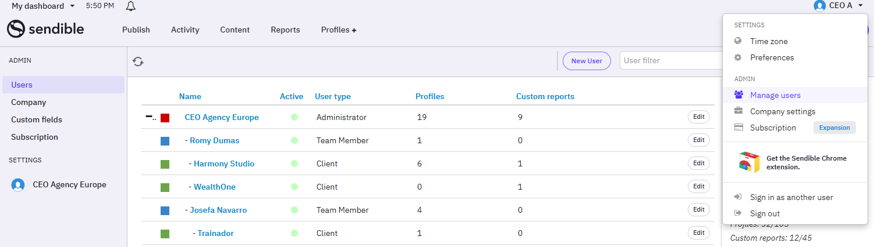Image resolution: width=874 pixels, height=247 pixels.
Task: Click the green swatch beside WealthOne
Action: click(x=165, y=187)
